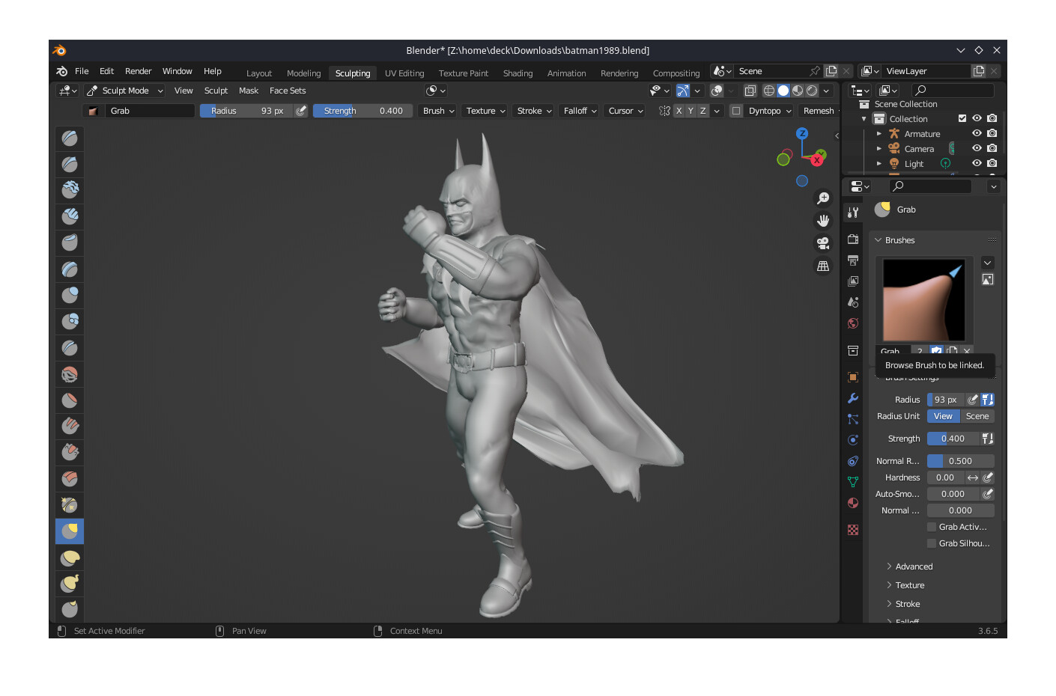This screenshot has width=1056, height=696.
Task: Open the Cursor dropdown
Action: pyautogui.click(x=625, y=111)
